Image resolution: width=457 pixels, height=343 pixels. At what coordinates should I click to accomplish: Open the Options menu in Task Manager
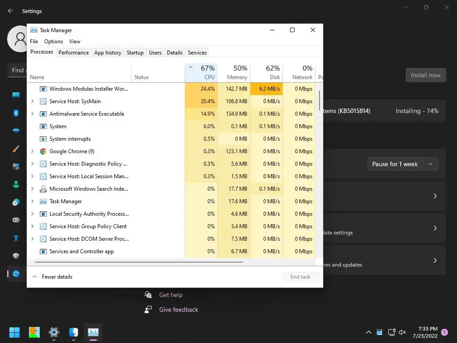(54, 42)
